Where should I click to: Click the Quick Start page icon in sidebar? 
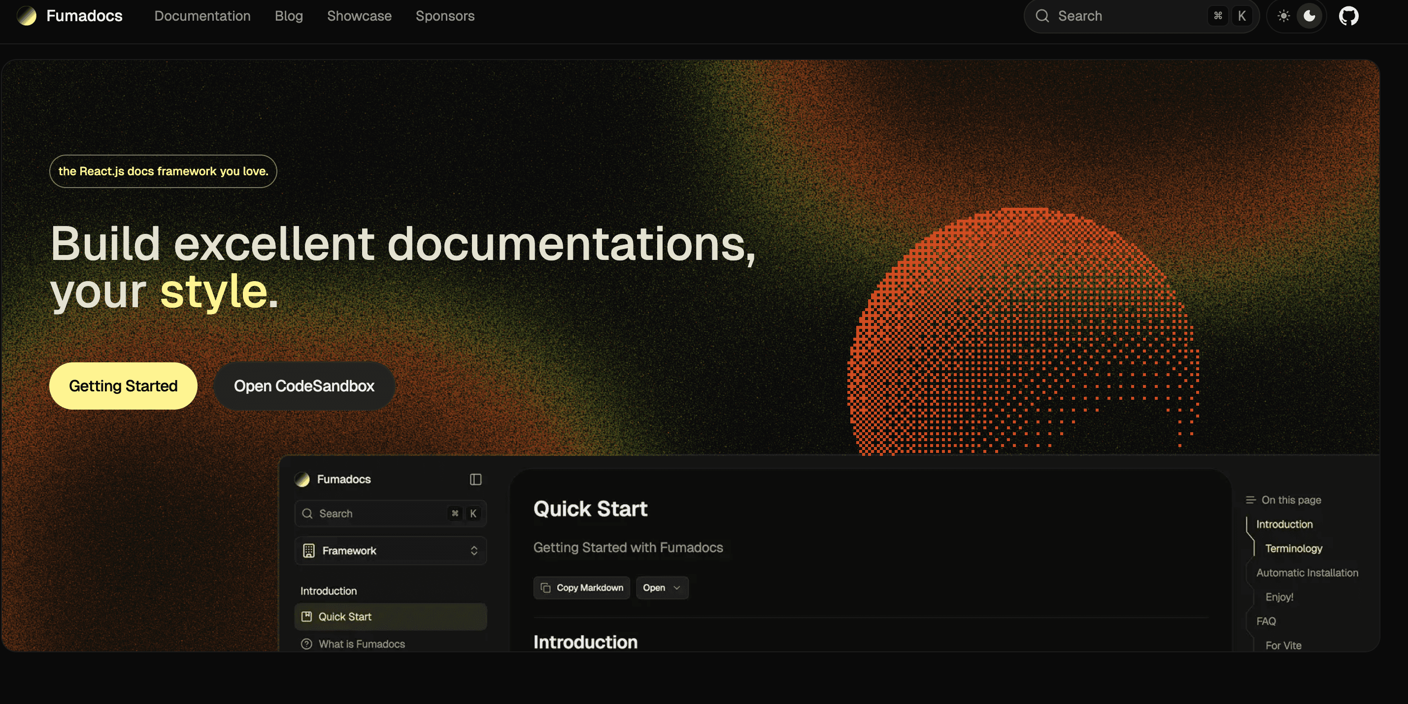tap(306, 616)
